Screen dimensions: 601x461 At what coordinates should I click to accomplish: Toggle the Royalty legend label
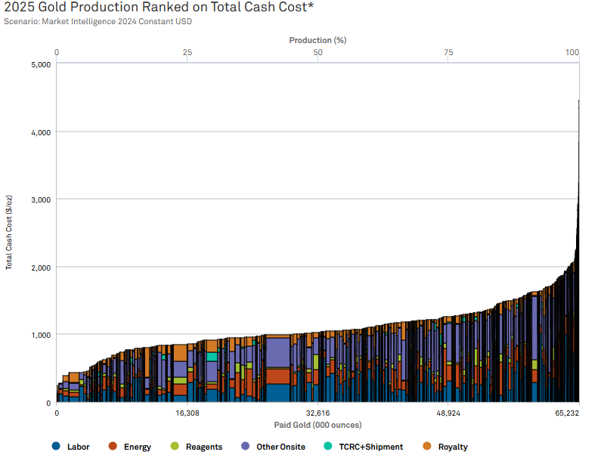click(452, 447)
